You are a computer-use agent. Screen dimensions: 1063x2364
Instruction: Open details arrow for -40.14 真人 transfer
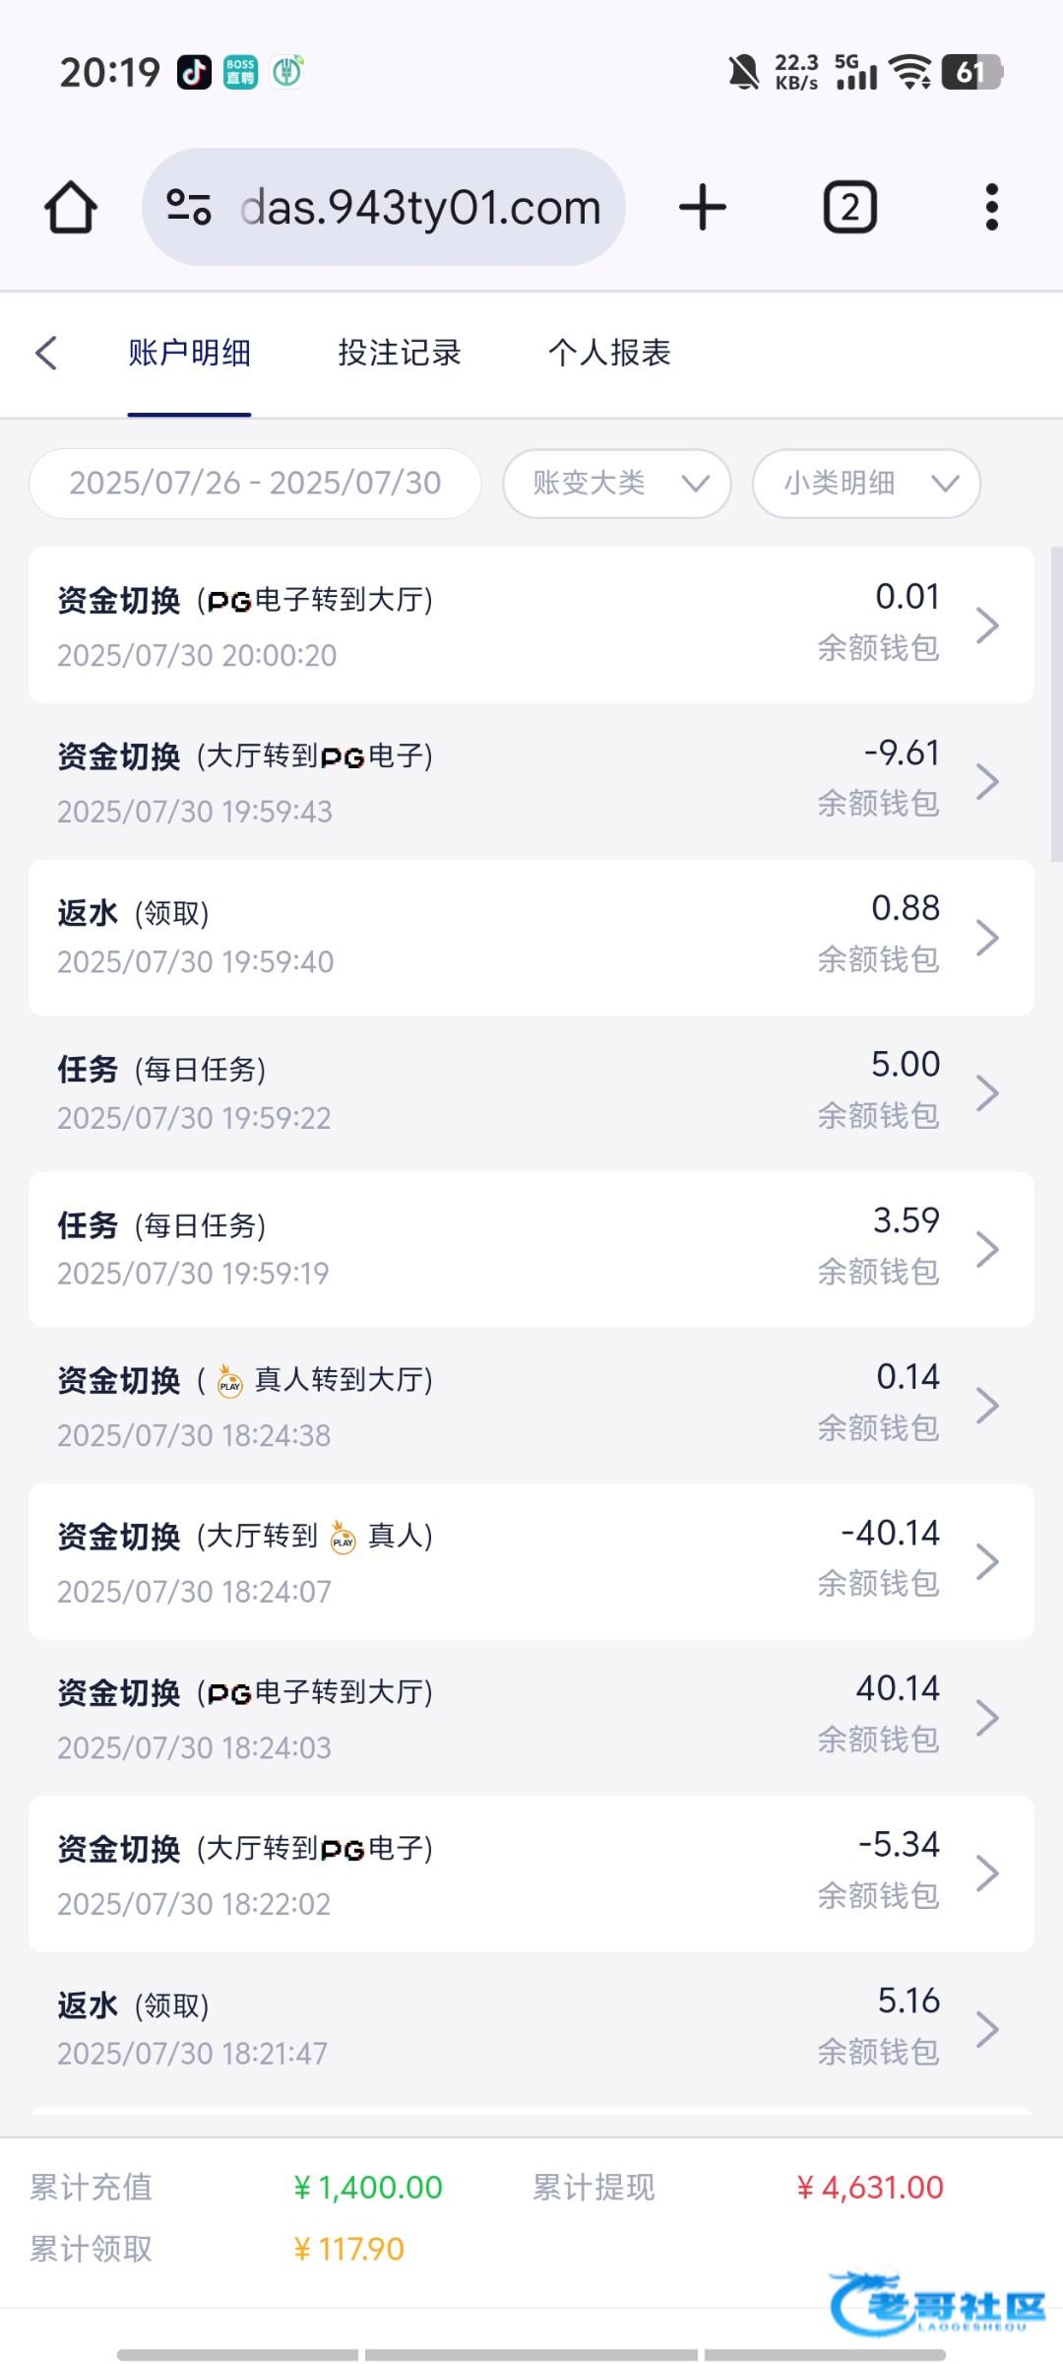pos(987,1561)
